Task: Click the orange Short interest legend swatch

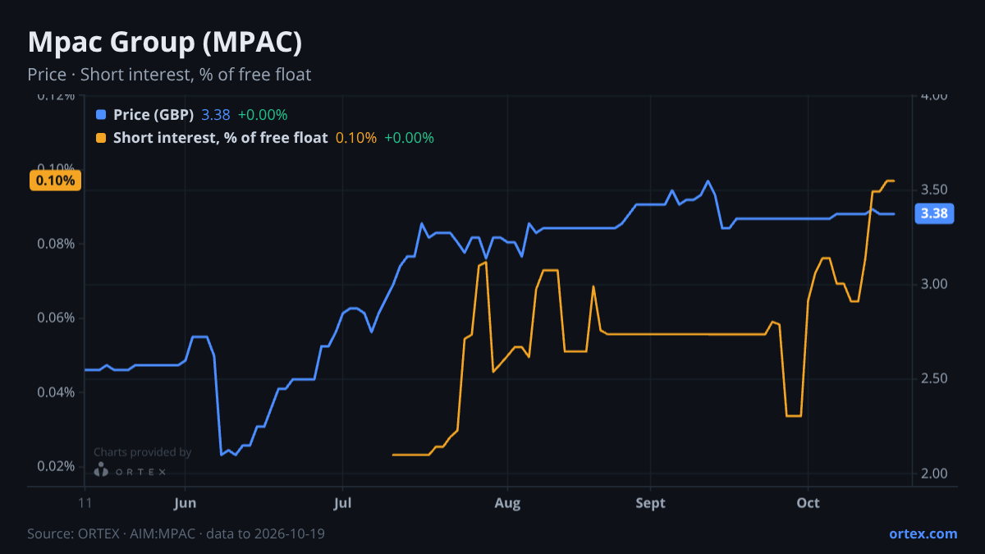Action: [101, 138]
